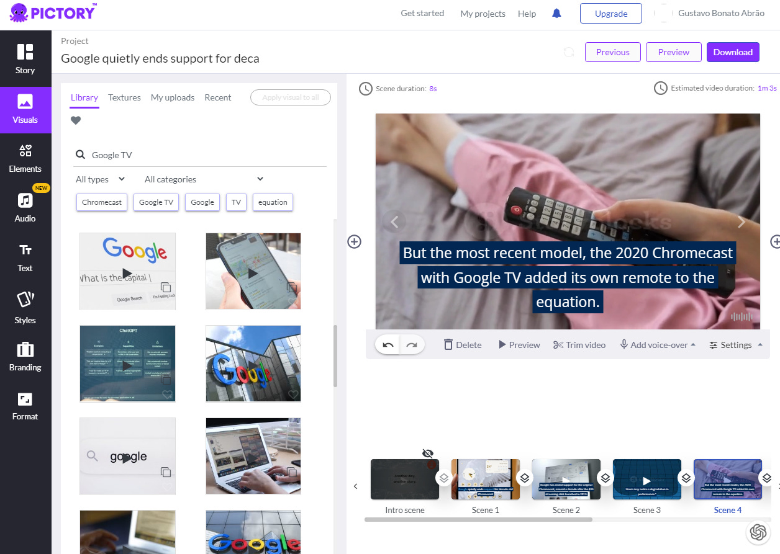Click the undo arrow
Screen dimensions: 780x554
[x=388, y=345]
